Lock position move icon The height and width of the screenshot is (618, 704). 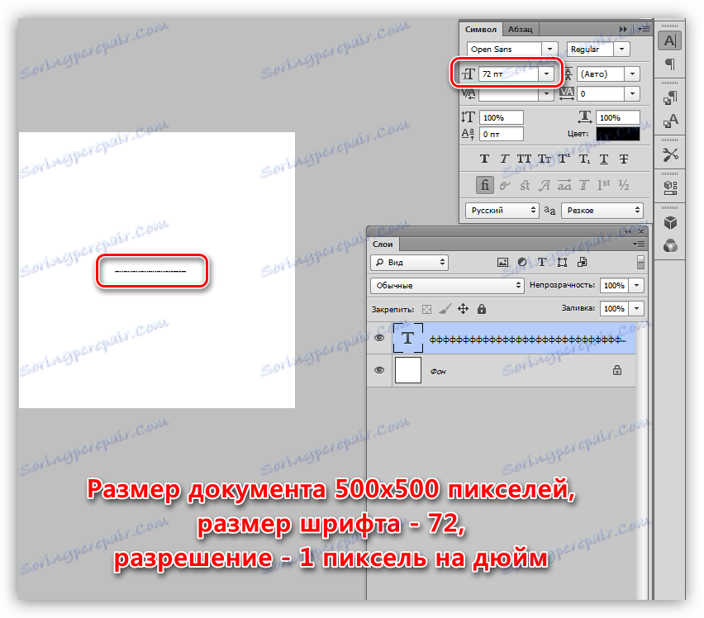[463, 309]
